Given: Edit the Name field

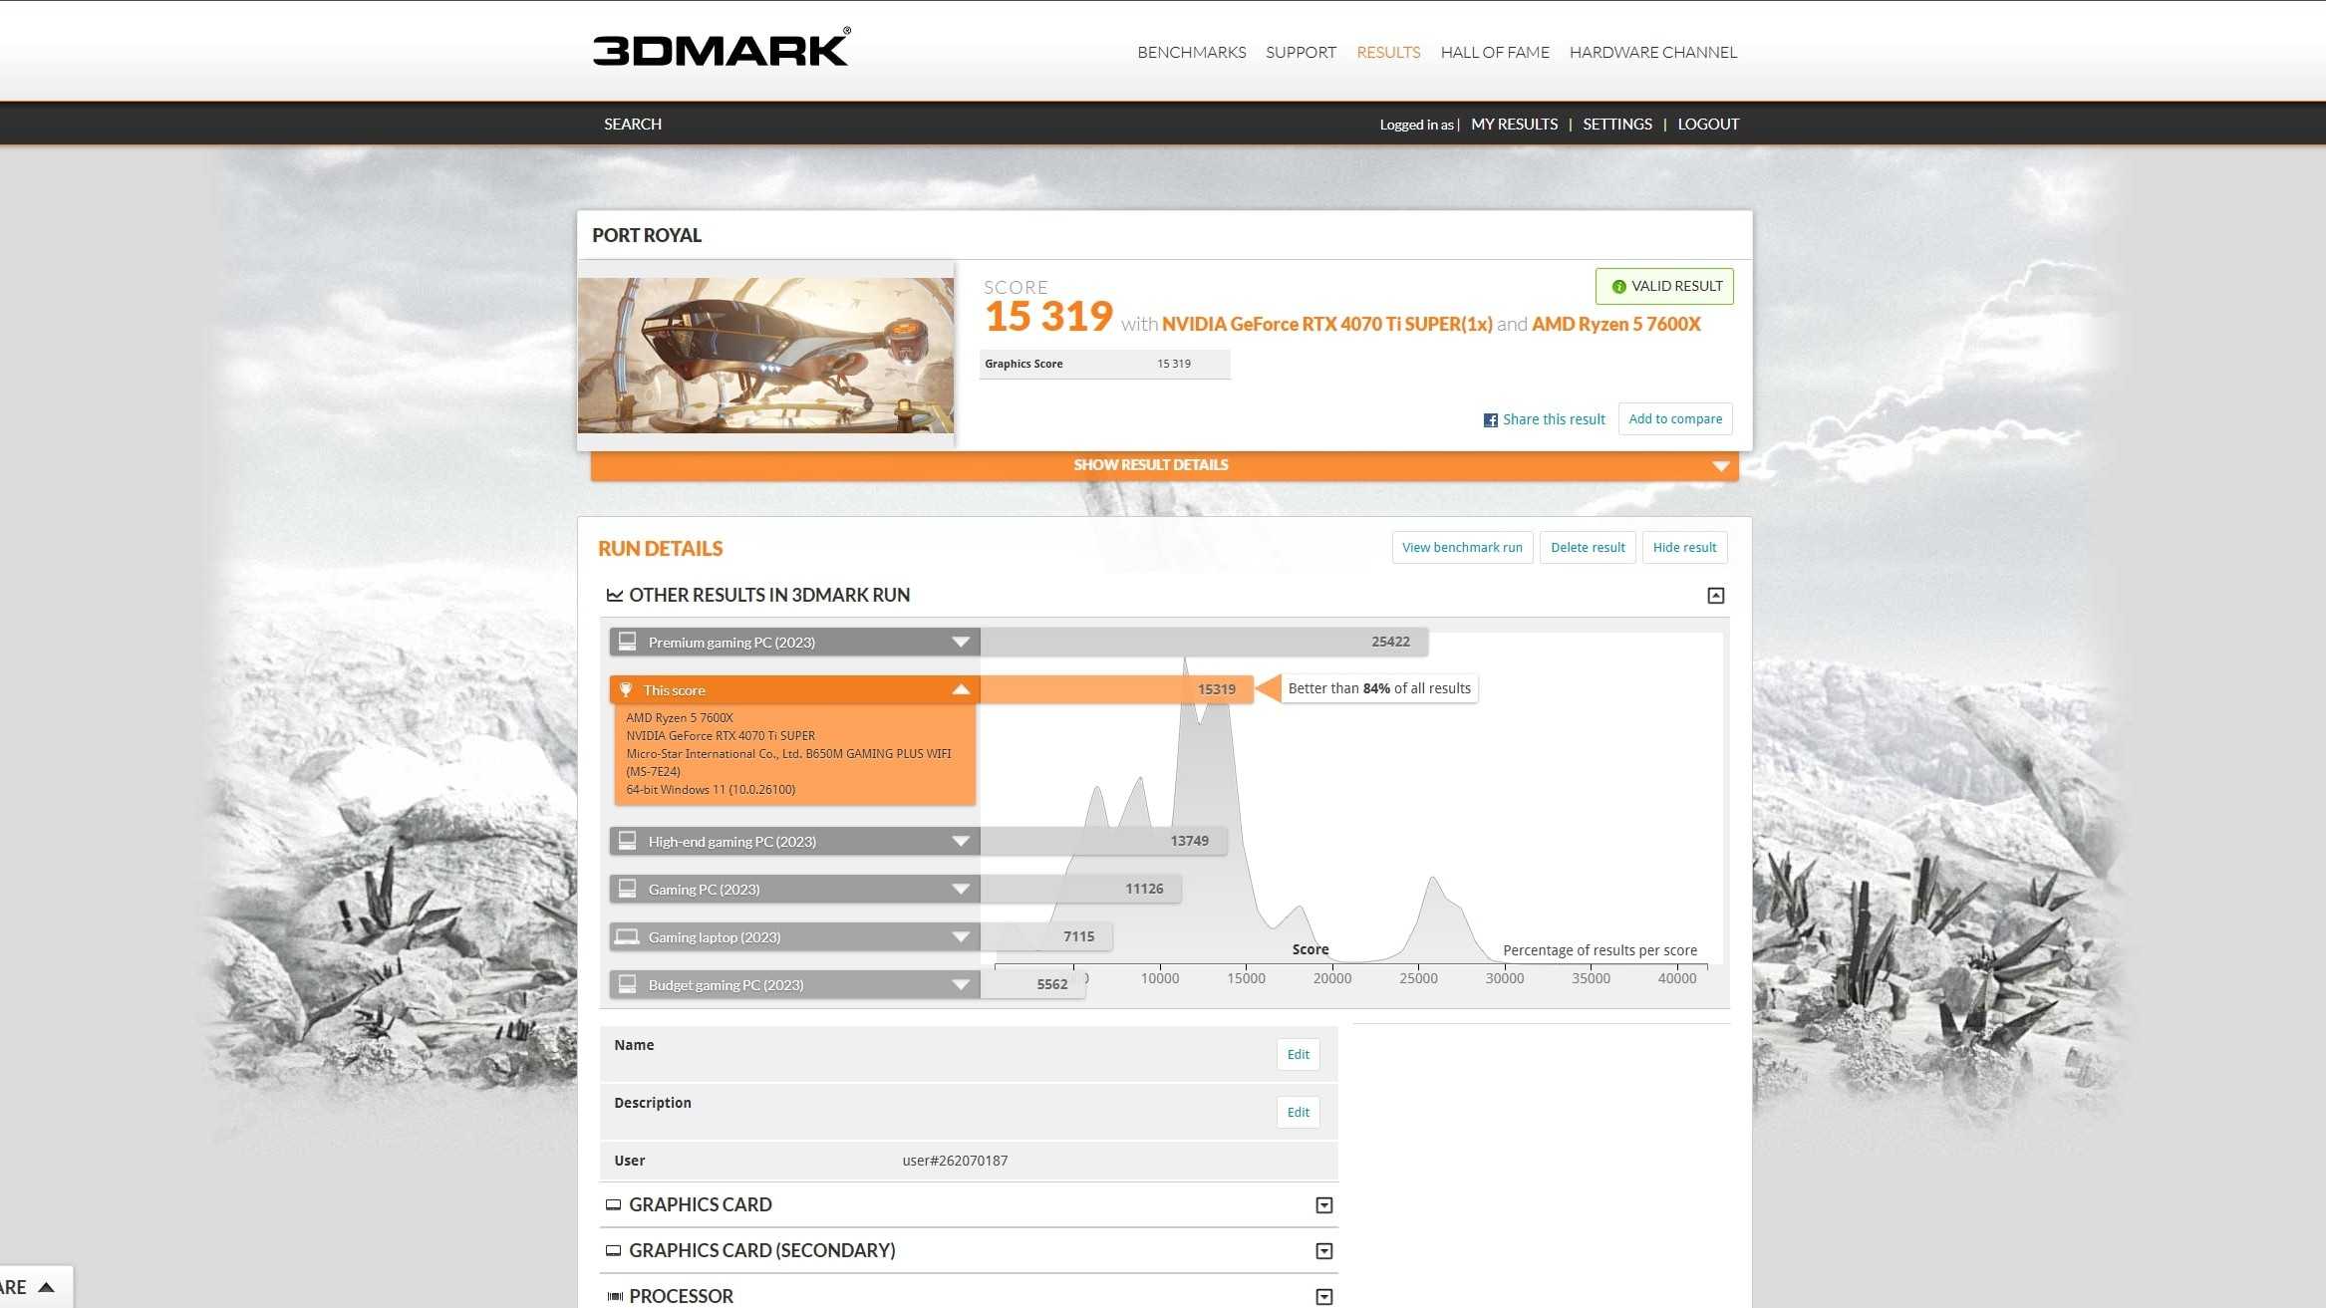Looking at the screenshot, I should [1298, 1055].
